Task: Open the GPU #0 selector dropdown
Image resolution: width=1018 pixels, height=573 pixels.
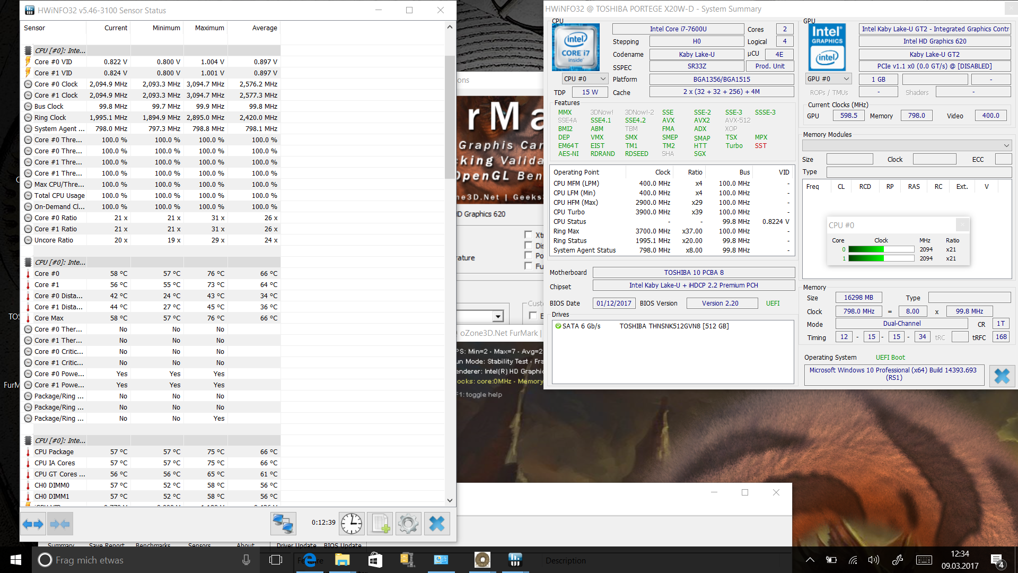Action: (828, 79)
